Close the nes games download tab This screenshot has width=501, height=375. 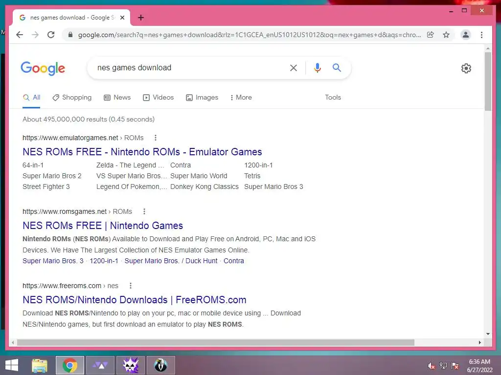(122, 18)
